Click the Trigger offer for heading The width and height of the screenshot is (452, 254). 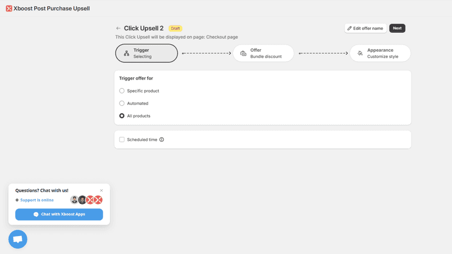pos(136,78)
